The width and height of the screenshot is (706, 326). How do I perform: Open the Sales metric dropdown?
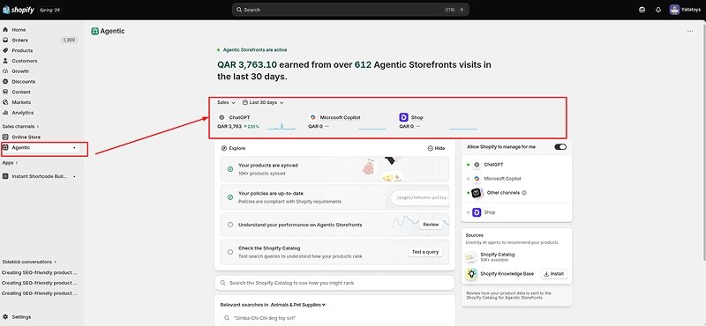pos(226,102)
